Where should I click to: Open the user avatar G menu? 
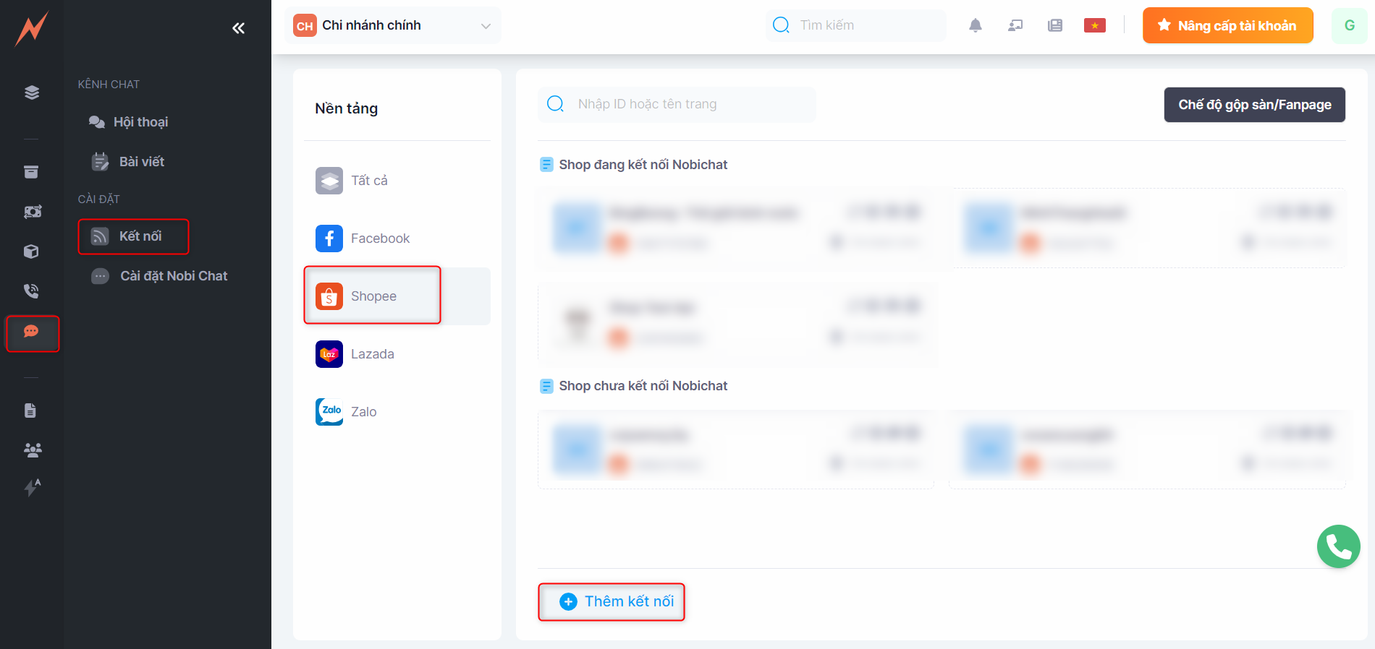coord(1349,26)
